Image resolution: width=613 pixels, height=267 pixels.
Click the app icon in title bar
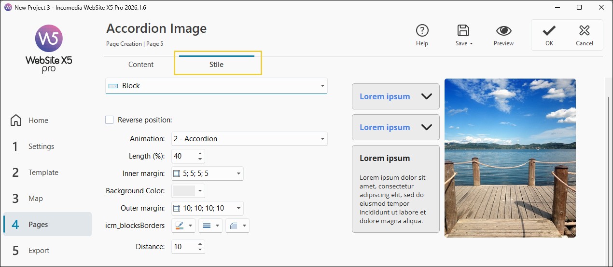click(x=8, y=8)
